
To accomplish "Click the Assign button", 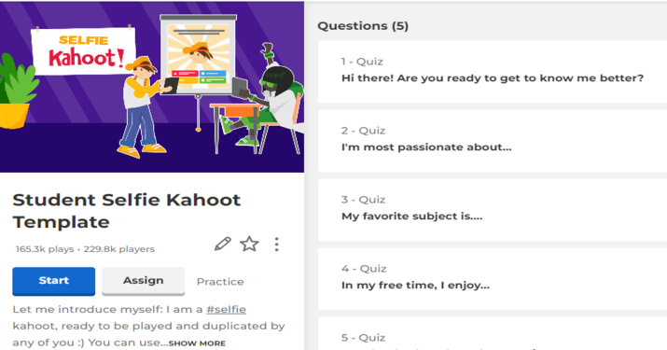I will click(x=144, y=281).
